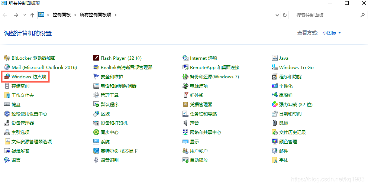Open the 凭据管理器 safe icon

click(185, 104)
